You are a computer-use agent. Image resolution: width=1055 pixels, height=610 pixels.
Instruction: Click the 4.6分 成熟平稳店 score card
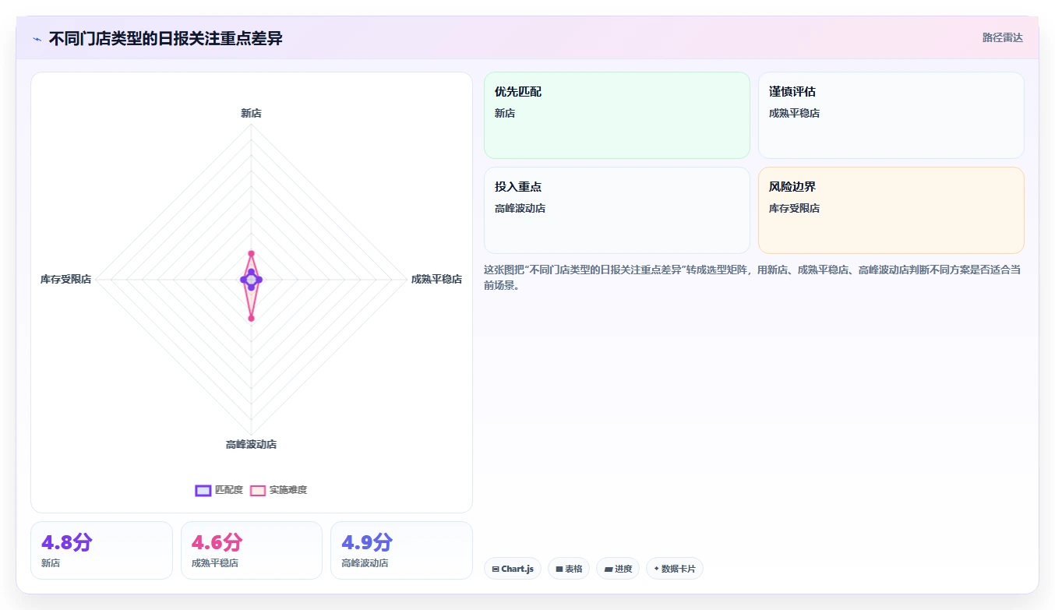pos(252,550)
